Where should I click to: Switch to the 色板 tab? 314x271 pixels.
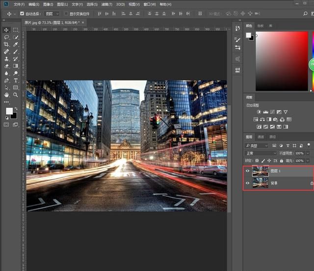point(260,26)
